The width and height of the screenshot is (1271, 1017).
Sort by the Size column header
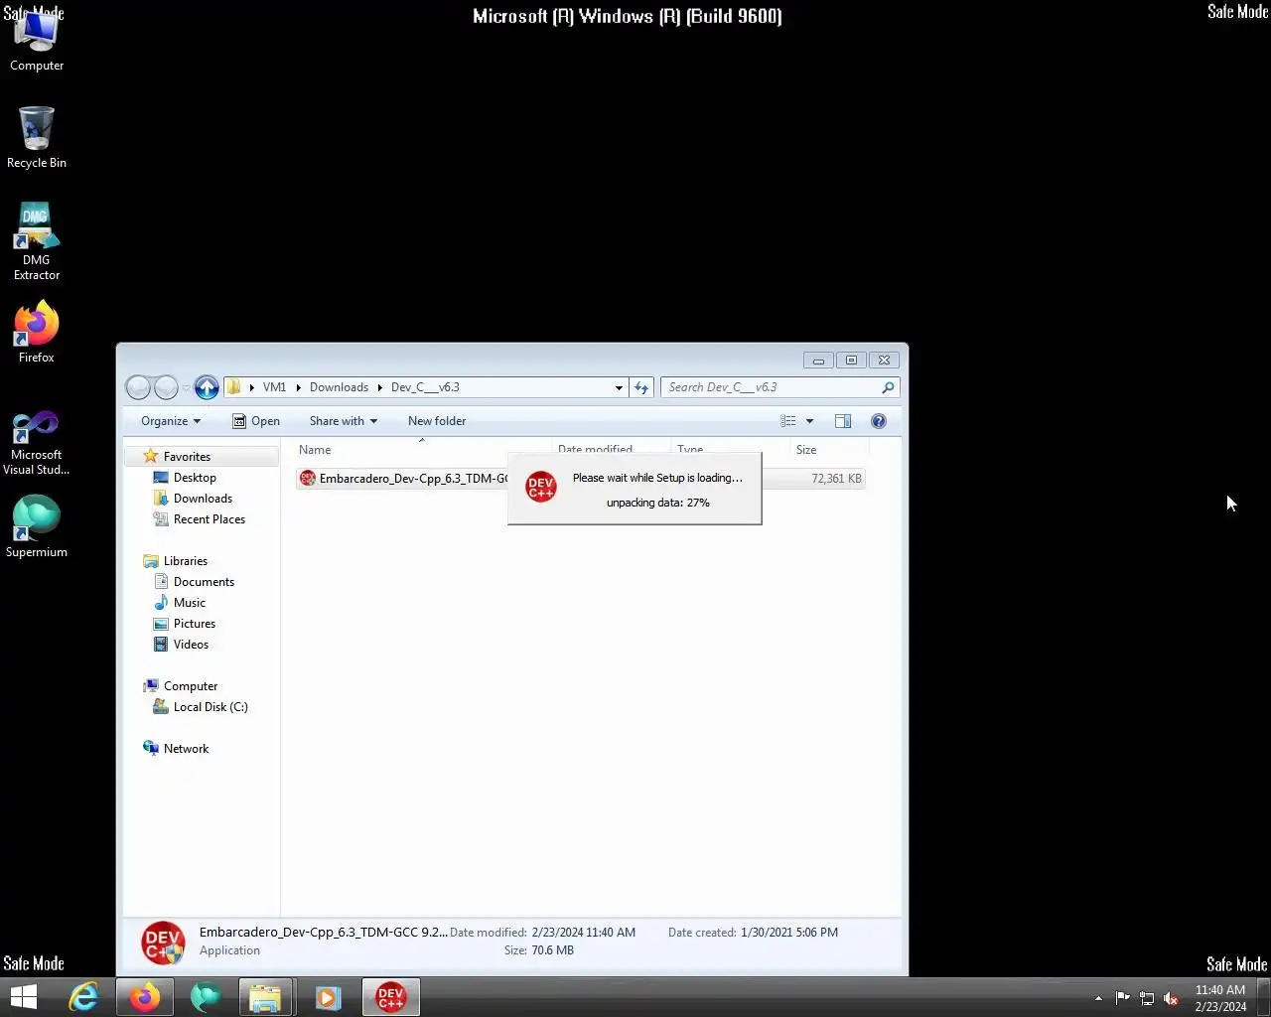pos(828,449)
